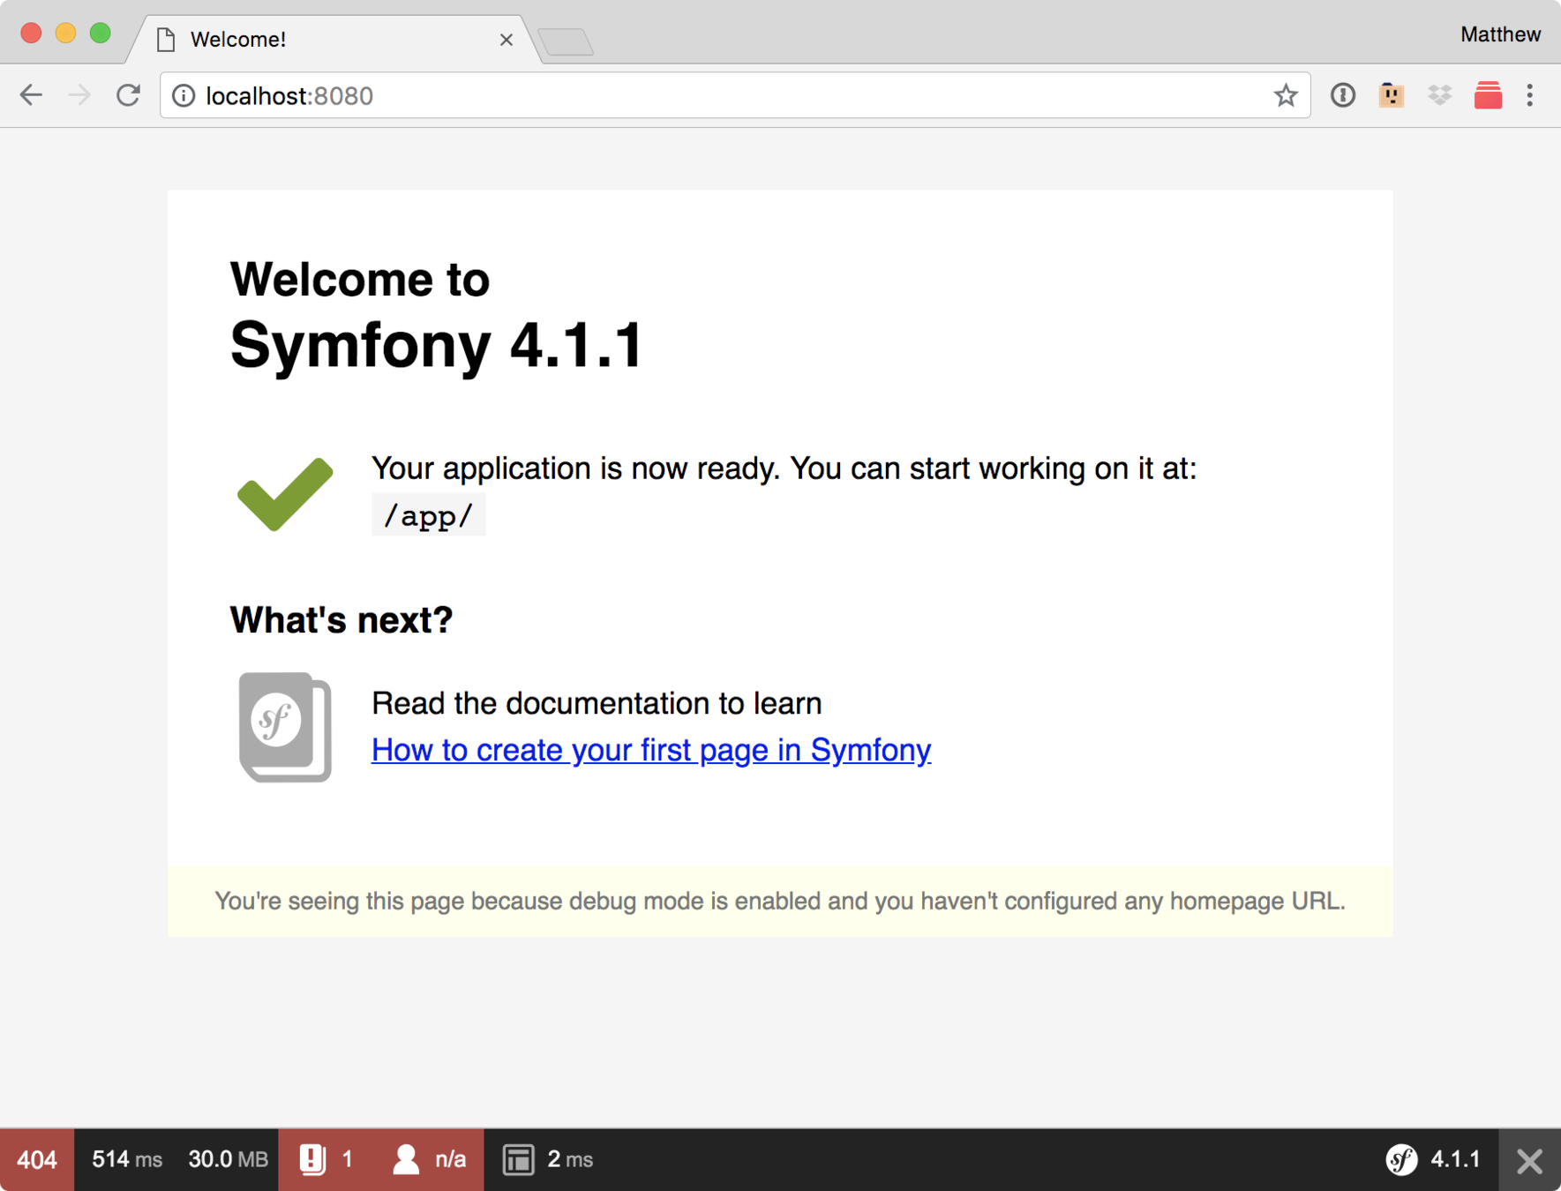Click the Symfony documentation book icon
Viewport: 1561px width, 1191px height.
[x=285, y=727]
